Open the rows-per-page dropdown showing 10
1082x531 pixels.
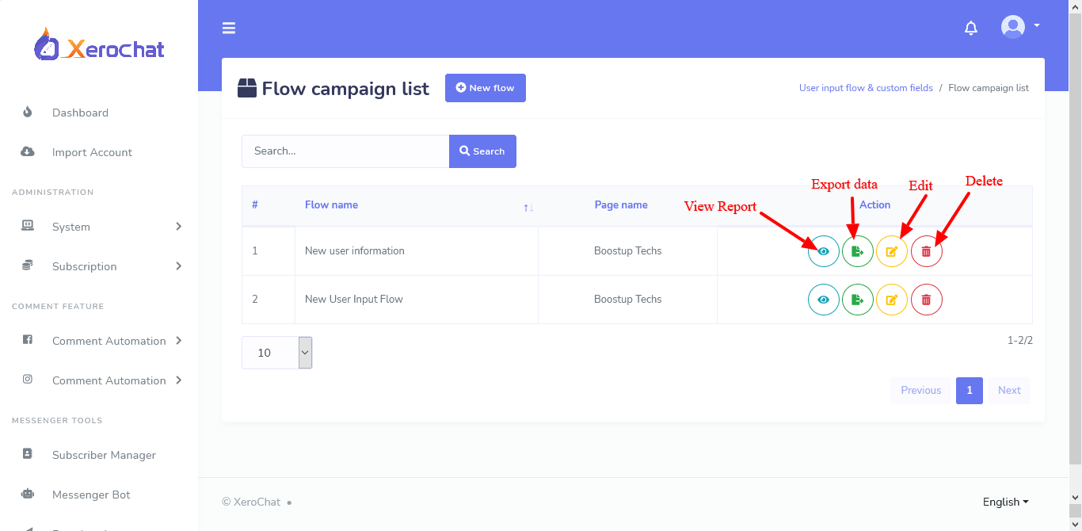pyautogui.click(x=276, y=352)
